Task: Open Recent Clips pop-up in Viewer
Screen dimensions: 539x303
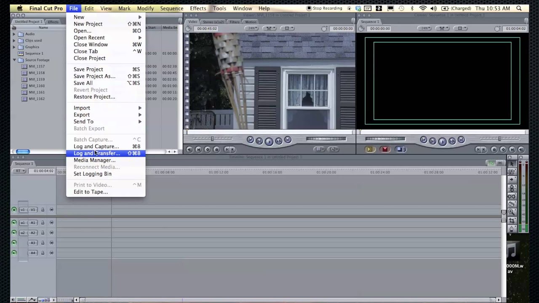Action: [x=320, y=149]
